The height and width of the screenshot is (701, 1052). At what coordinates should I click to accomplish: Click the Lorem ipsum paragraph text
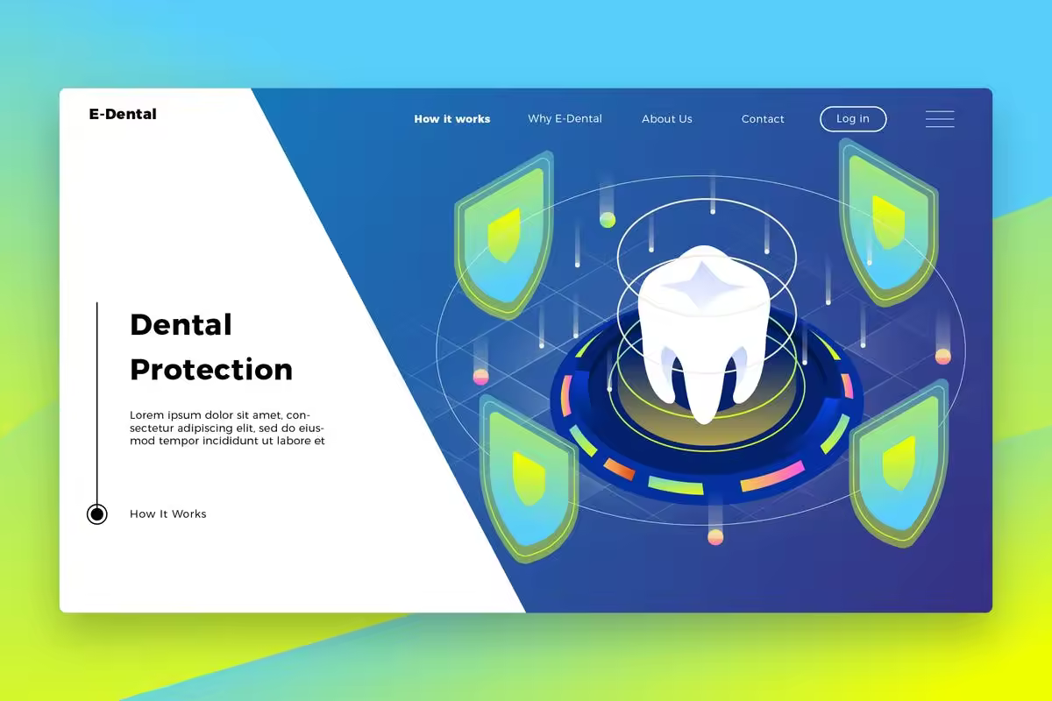228,428
